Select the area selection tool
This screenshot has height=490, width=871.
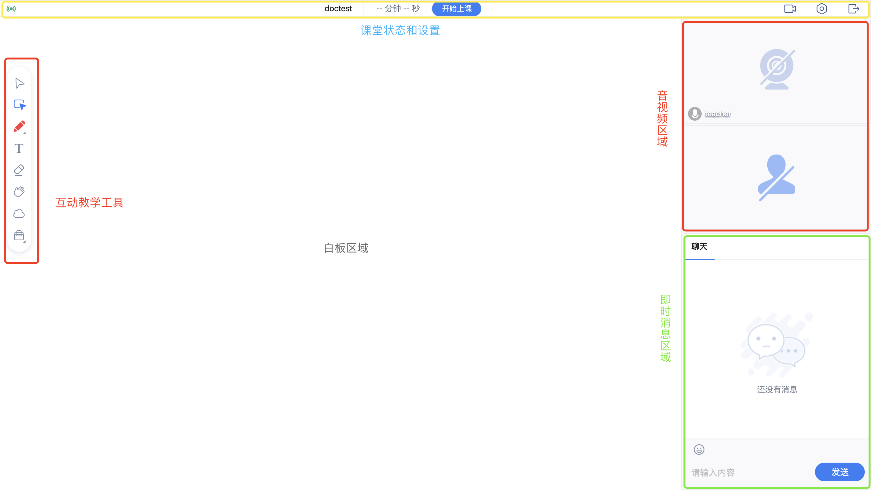click(20, 105)
